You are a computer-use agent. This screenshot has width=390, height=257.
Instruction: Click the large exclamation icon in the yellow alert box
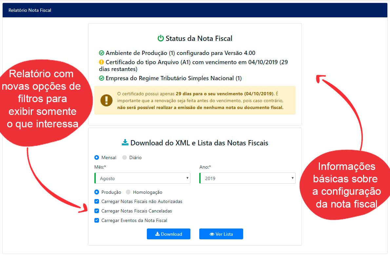click(107, 100)
